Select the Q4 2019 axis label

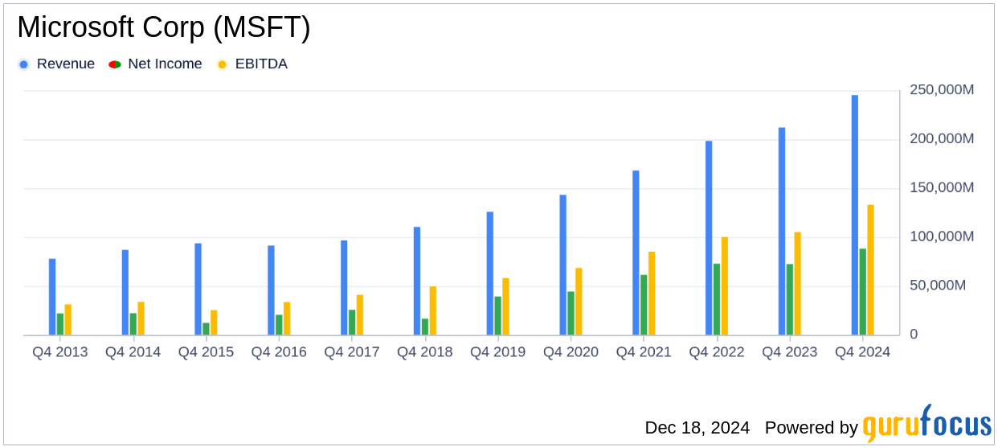[x=498, y=352]
